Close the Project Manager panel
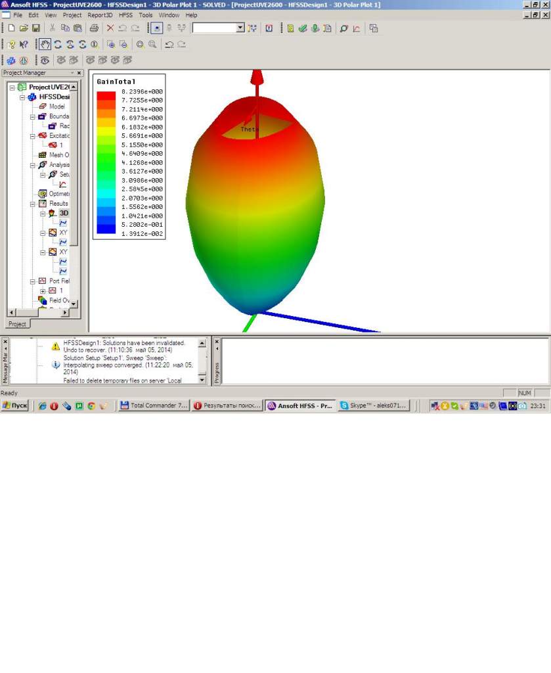551x673 pixels. 79,73
